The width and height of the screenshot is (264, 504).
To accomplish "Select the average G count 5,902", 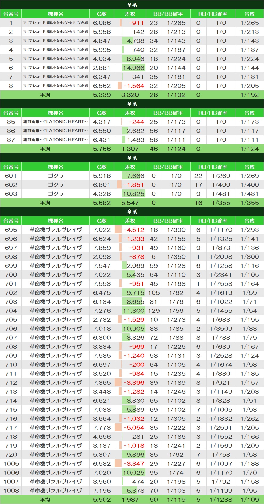I will [x=102, y=500].
